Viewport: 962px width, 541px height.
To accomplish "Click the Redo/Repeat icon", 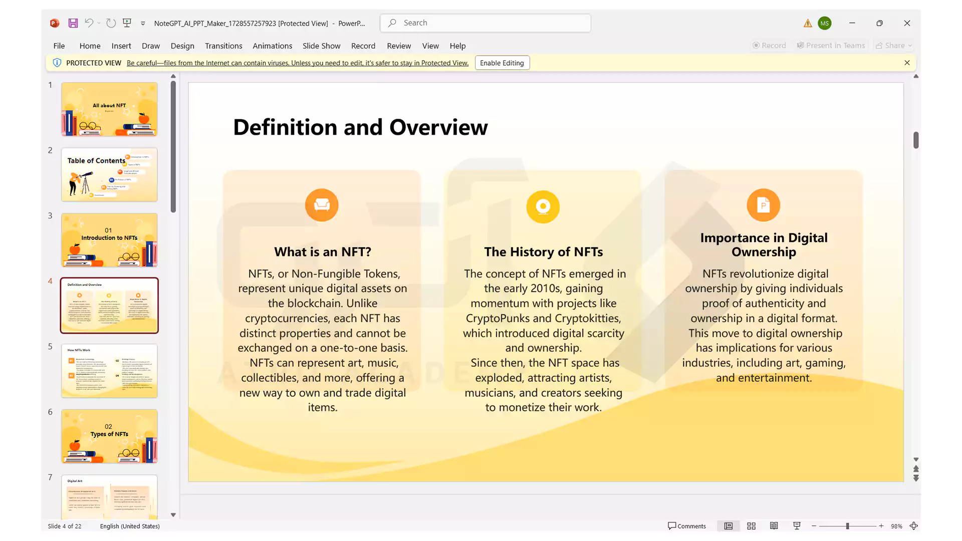I will coord(111,23).
